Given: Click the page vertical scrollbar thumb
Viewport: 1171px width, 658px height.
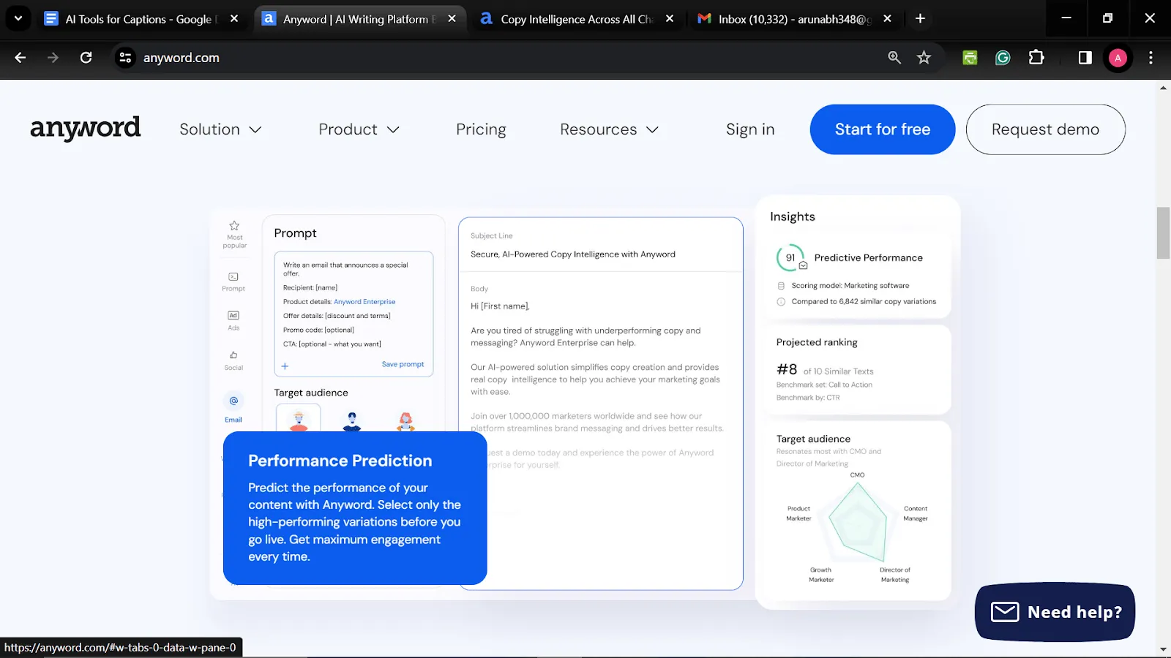Looking at the screenshot, I should tap(1163, 232).
